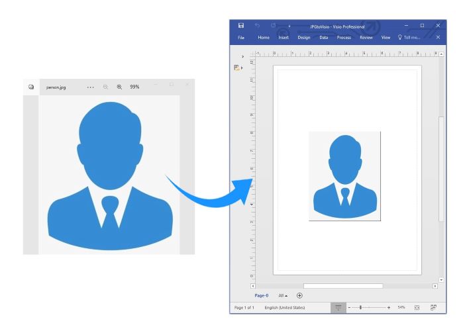465x331 pixels.
Task: Open the three-dots menu in photo viewer
Action: [x=90, y=87]
